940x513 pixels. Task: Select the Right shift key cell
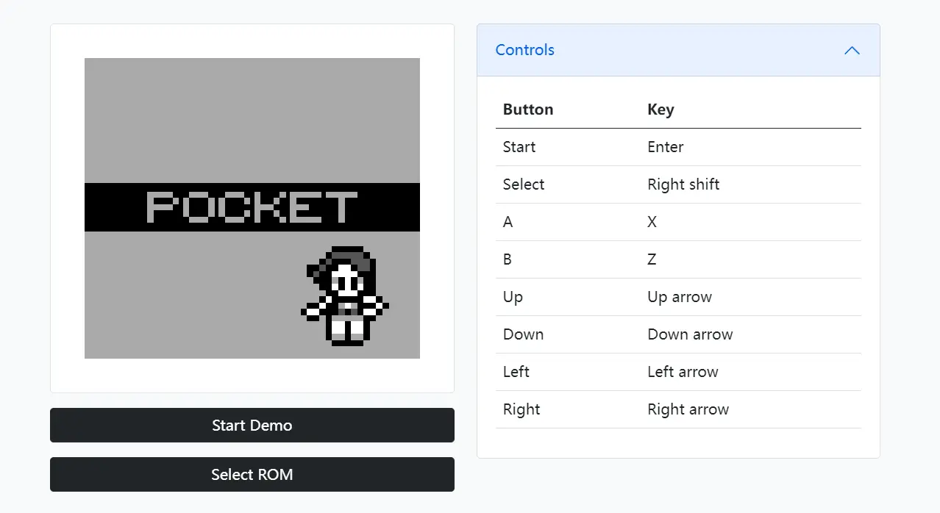click(x=683, y=184)
